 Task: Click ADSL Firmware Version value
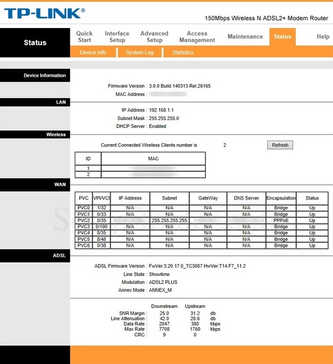(x=197, y=266)
